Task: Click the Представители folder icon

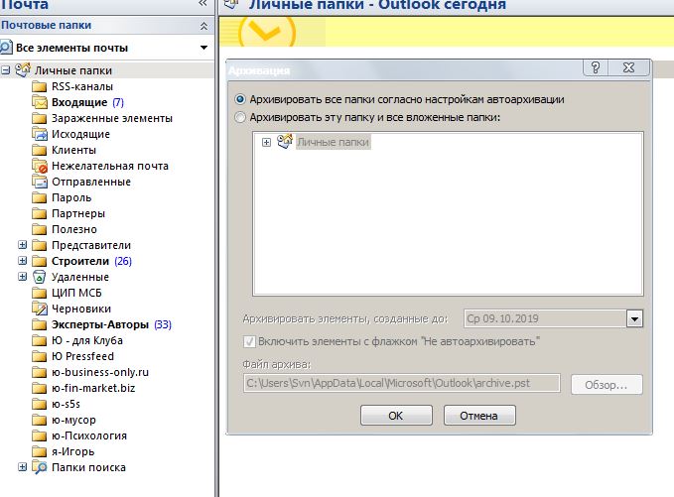Action: pyautogui.click(x=39, y=246)
